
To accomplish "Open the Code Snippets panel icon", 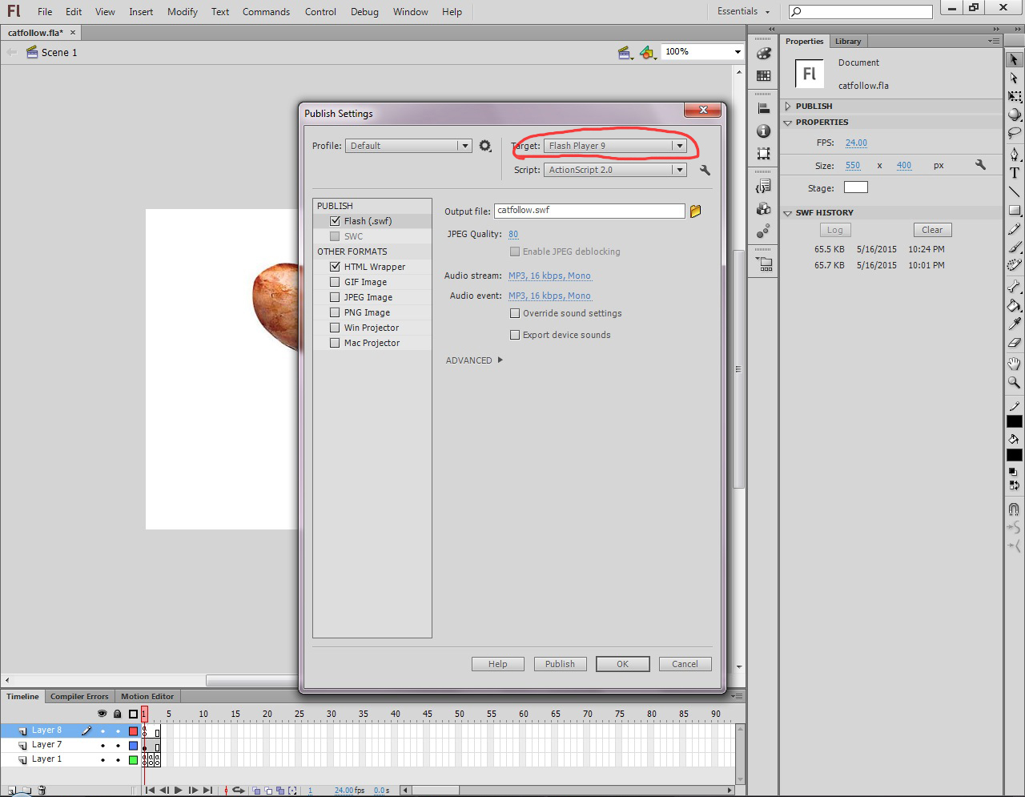I will [x=764, y=187].
